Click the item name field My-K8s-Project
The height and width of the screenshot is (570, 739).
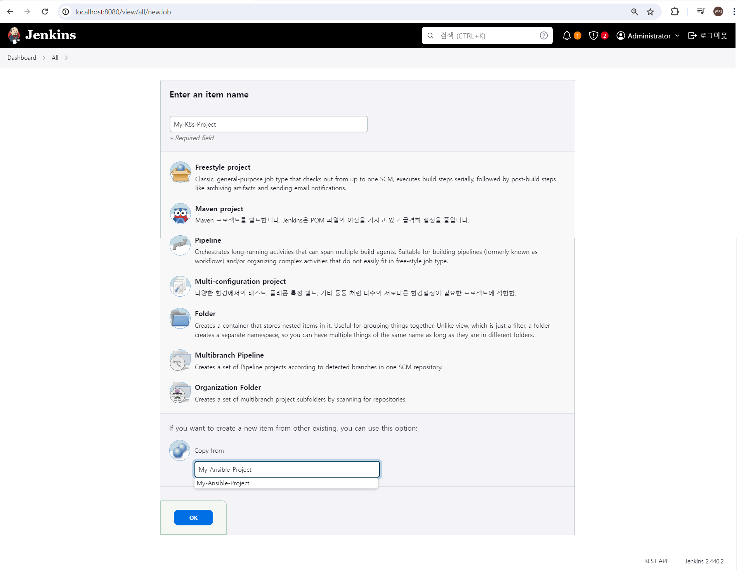click(269, 124)
